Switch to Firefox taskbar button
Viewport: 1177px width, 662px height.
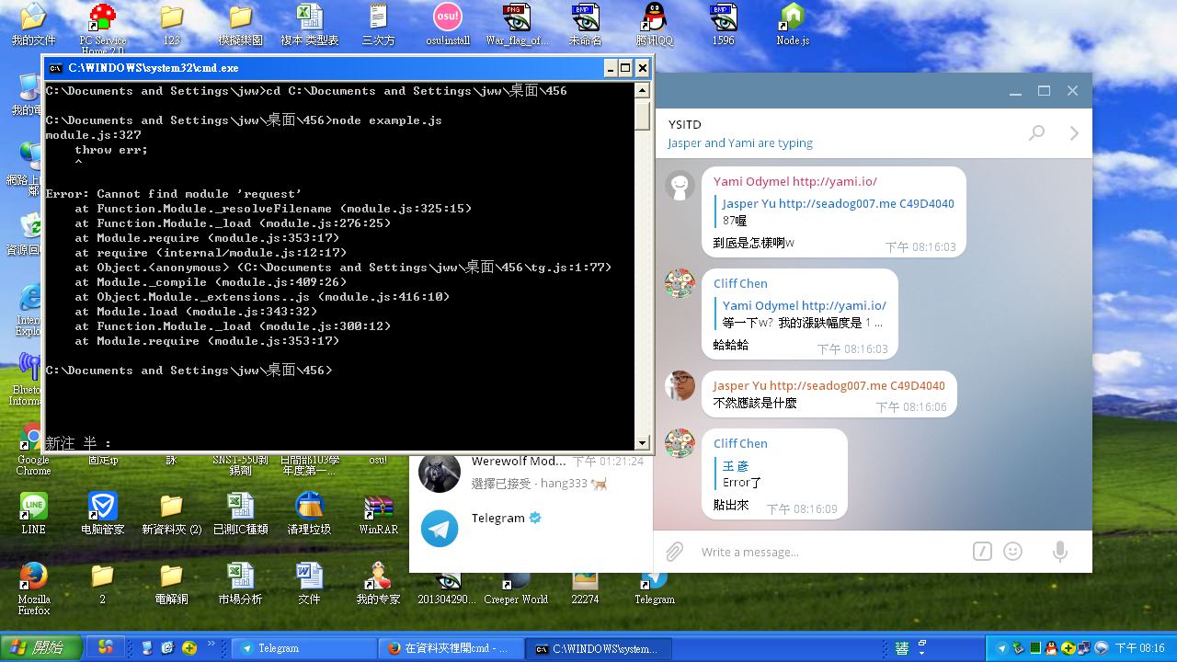click(x=451, y=648)
